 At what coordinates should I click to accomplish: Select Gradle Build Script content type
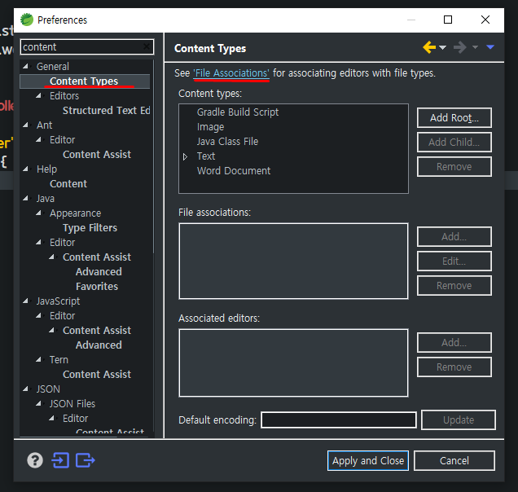click(238, 112)
